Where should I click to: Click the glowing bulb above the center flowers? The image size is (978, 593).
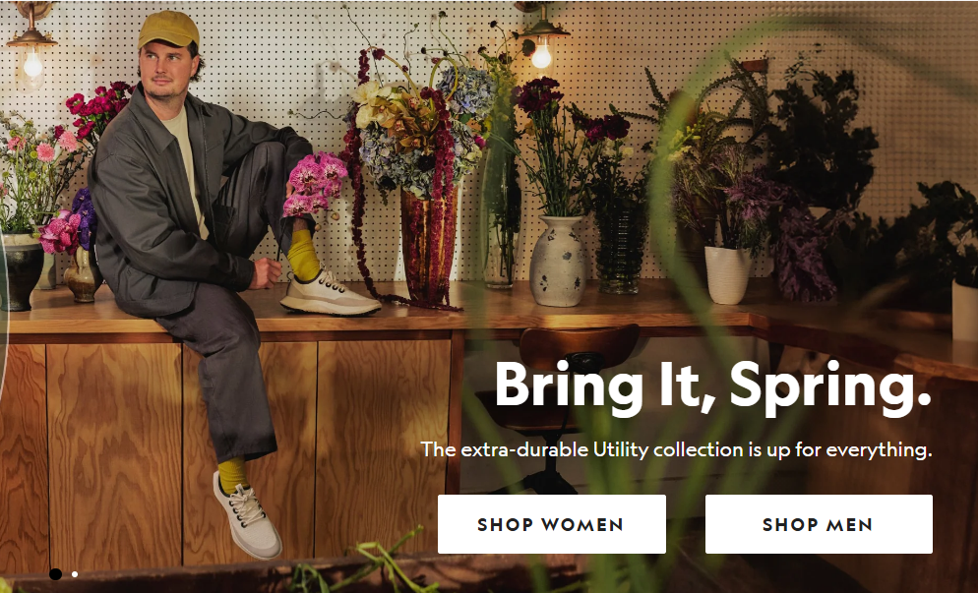pyautogui.click(x=541, y=55)
